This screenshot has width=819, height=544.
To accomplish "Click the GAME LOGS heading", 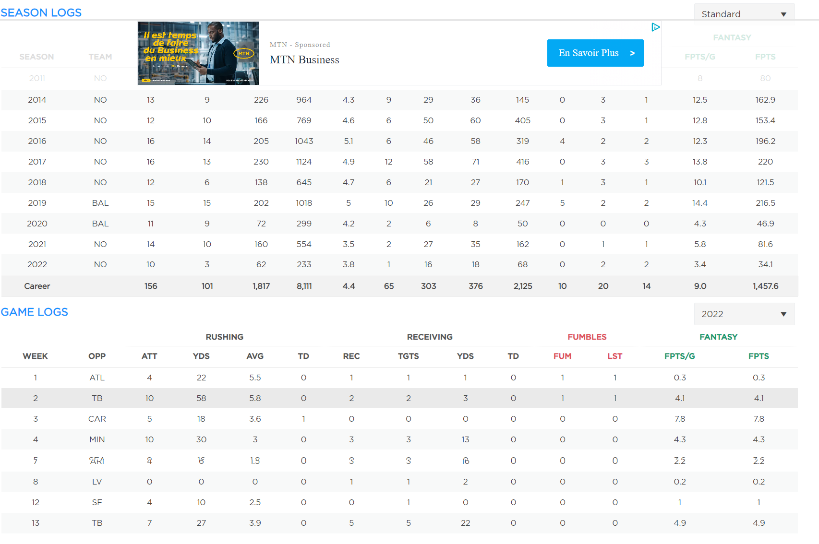I will 35,312.
